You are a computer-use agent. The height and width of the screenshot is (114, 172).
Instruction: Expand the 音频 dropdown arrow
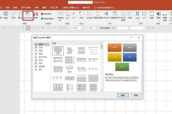click(159, 20)
